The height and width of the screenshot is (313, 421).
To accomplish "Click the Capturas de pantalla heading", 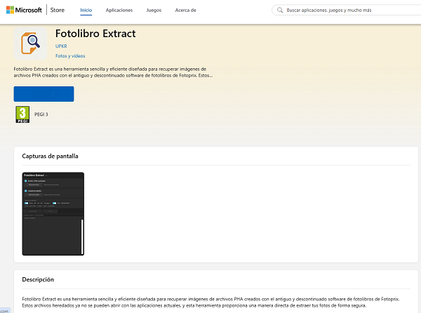I will (x=50, y=156).
